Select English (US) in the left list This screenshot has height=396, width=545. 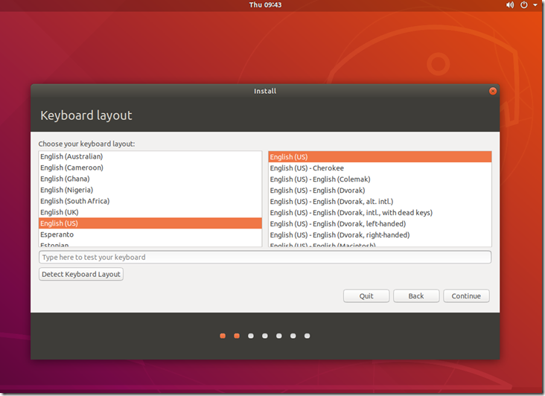(x=150, y=223)
